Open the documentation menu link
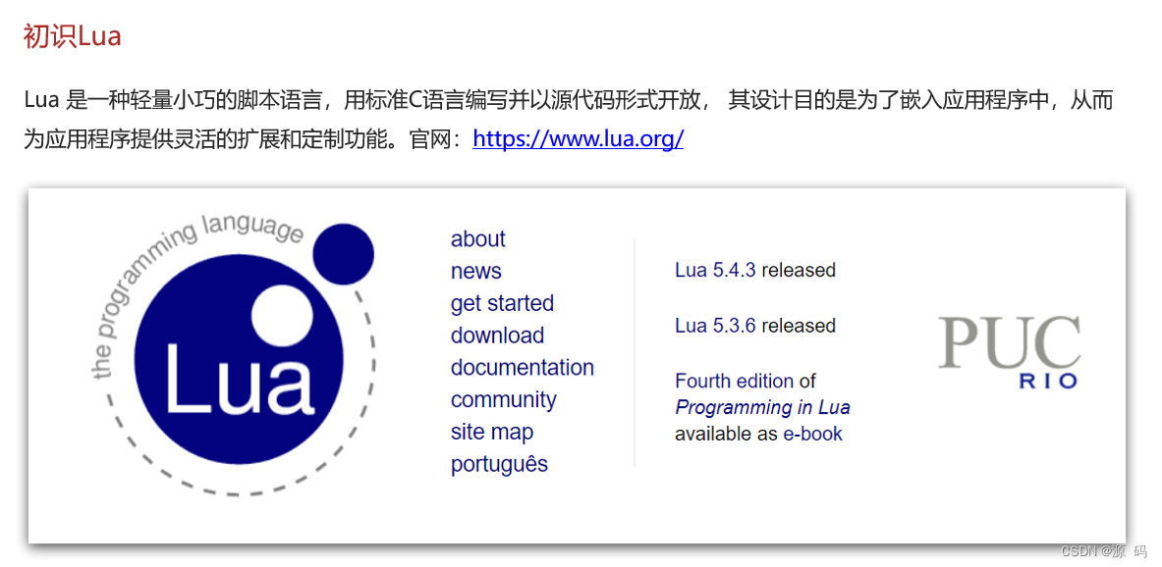Screen dimensions: 1162x567 tap(523, 367)
